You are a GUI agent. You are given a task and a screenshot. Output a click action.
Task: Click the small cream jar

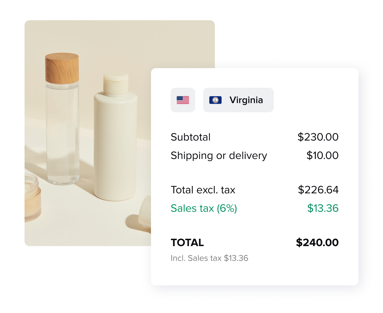pyautogui.click(x=32, y=196)
